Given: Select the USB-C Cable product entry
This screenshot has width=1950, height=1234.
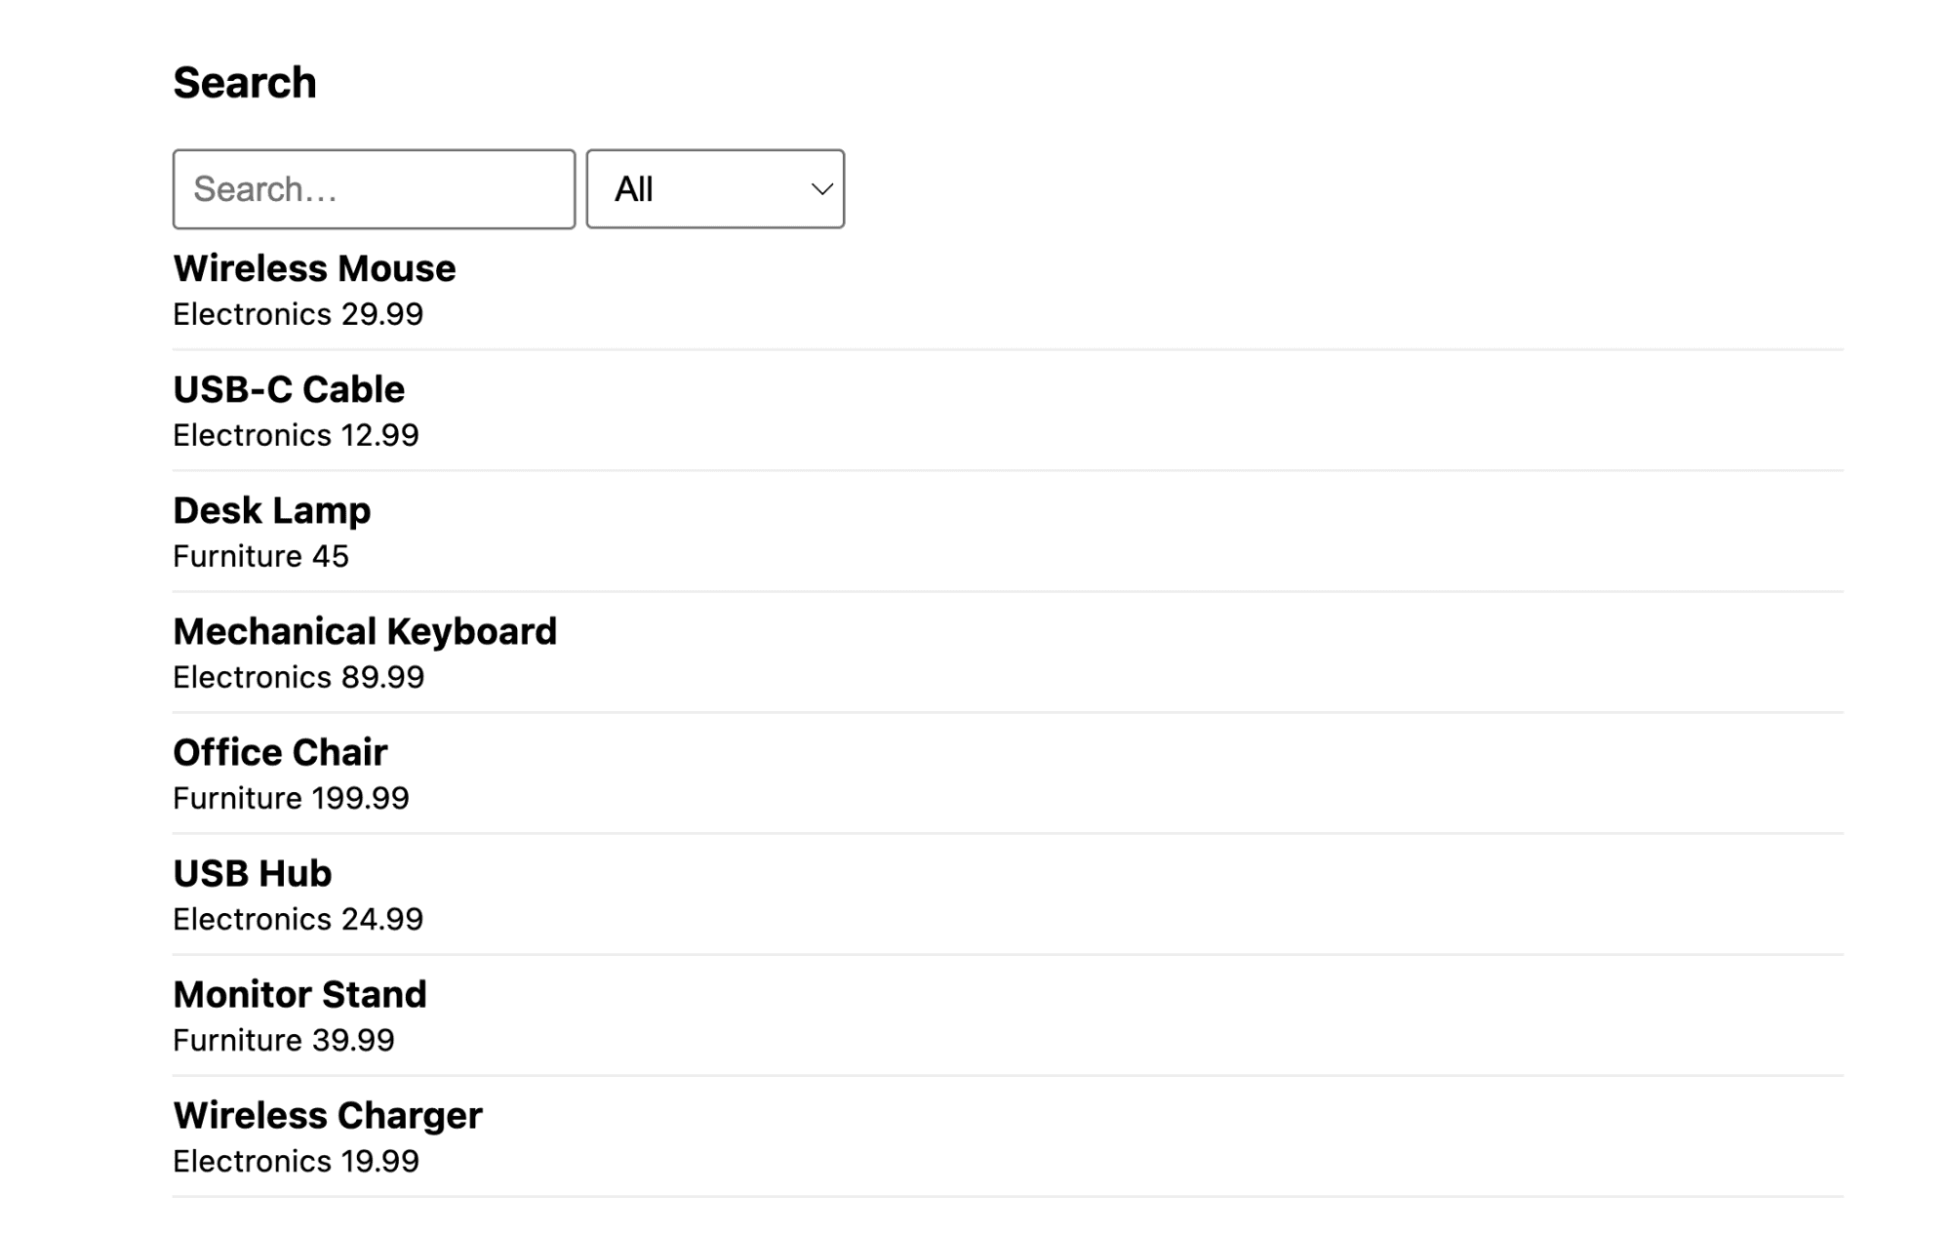Looking at the screenshot, I should coord(289,389).
